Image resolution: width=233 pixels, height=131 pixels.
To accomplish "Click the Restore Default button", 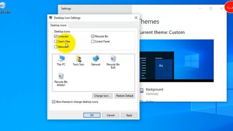I will click(125, 96).
